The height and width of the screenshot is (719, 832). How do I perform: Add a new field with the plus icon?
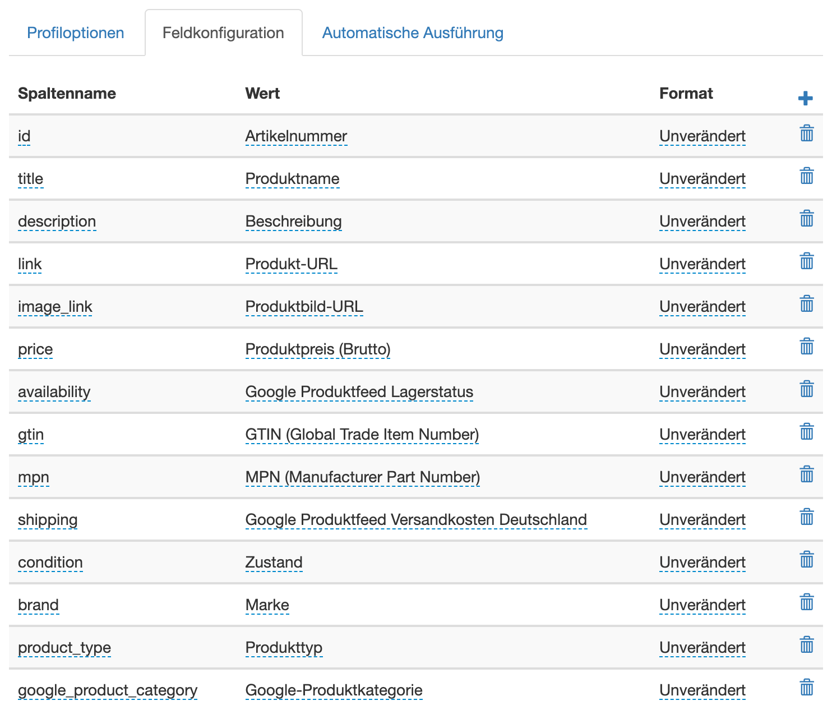[x=806, y=98]
